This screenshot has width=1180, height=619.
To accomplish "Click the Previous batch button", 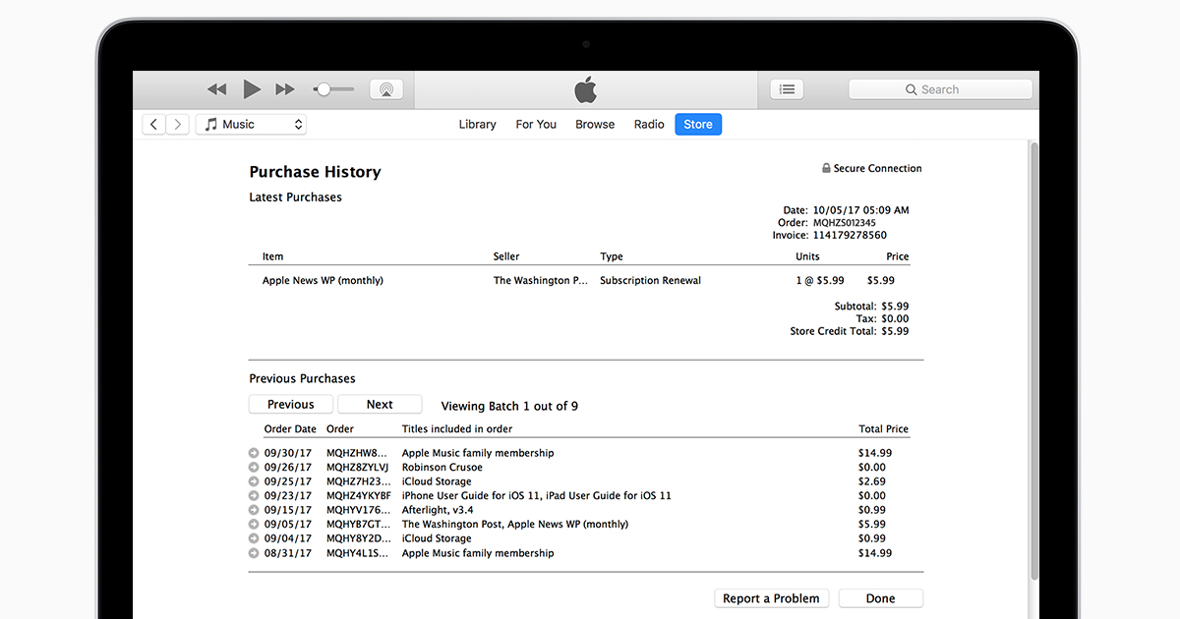I will [x=291, y=405].
